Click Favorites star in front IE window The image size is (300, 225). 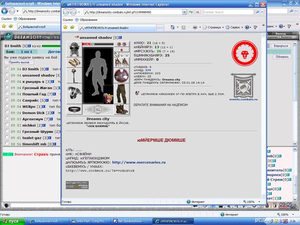click(65, 27)
